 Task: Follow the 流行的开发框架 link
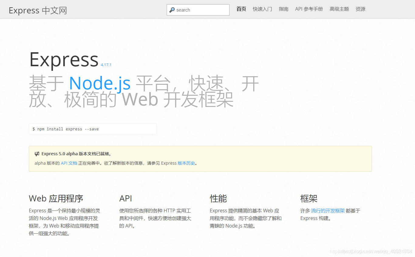tap(328, 211)
